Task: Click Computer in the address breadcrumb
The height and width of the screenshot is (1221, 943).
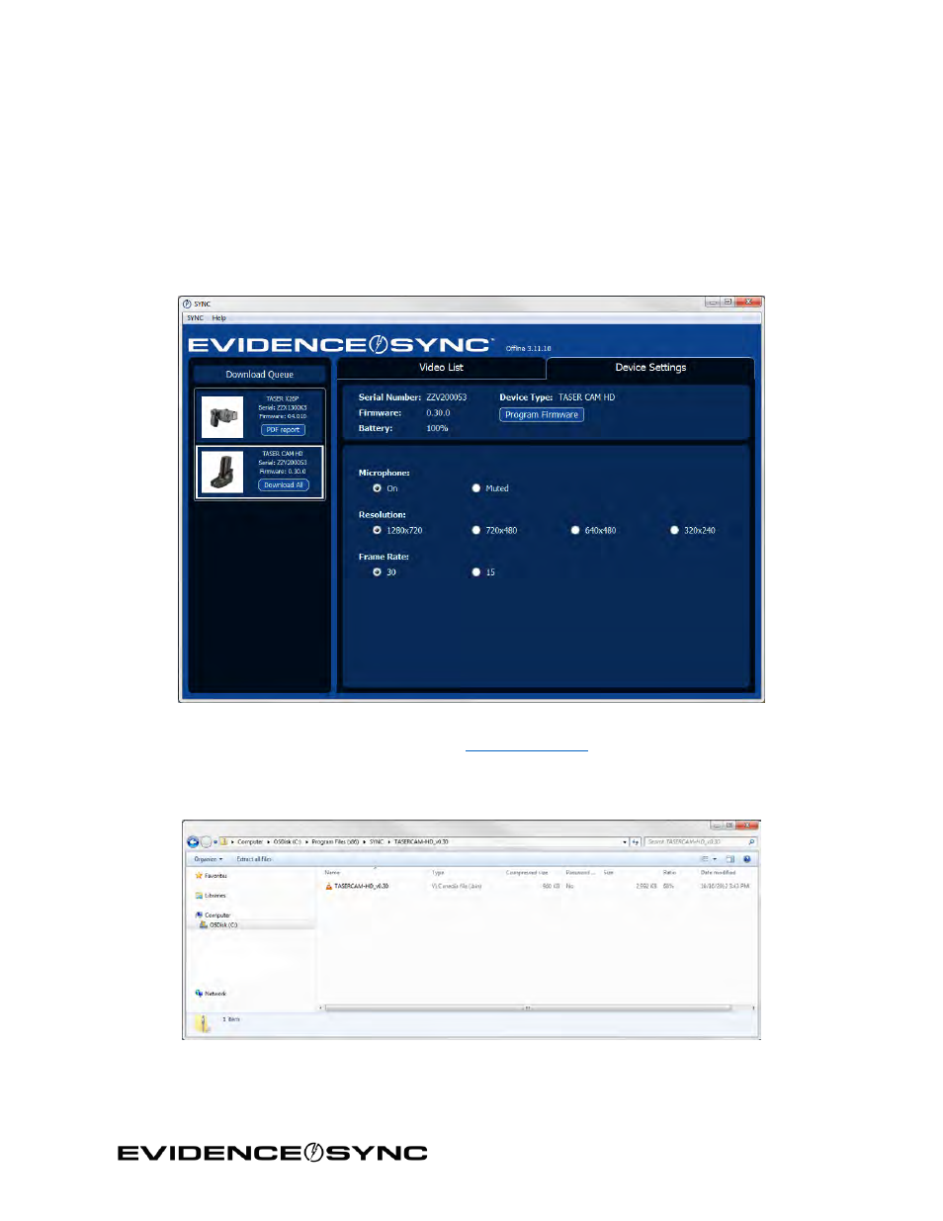Action: point(250,842)
